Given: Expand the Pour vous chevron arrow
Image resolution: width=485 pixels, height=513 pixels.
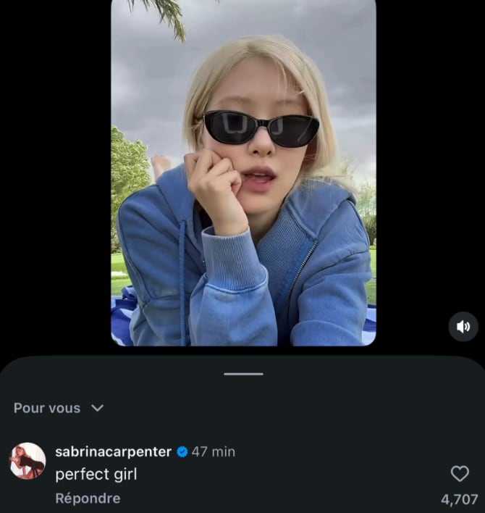Looking at the screenshot, I should click(x=98, y=408).
